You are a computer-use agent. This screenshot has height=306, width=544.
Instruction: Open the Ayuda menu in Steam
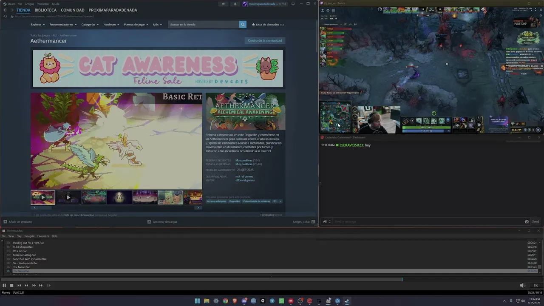coord(55,4)
